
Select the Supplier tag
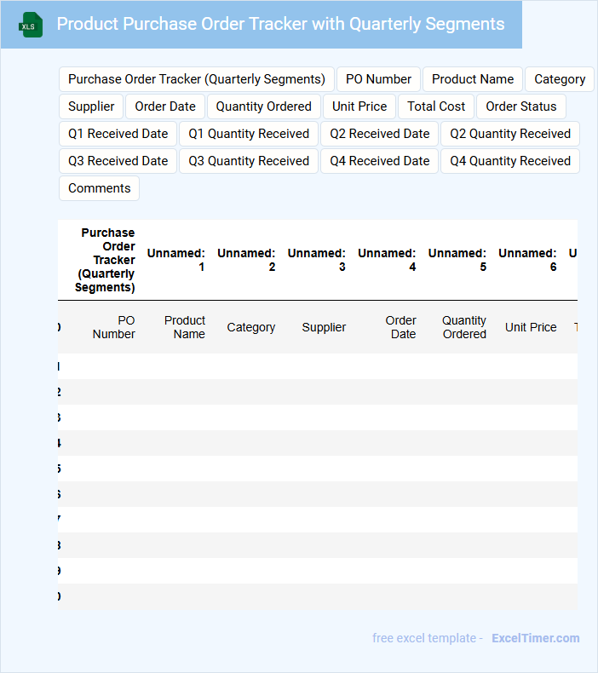pos(91,106)
